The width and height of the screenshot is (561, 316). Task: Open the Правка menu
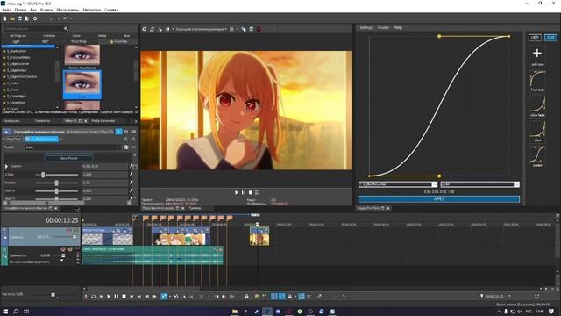tap(20, 10)
